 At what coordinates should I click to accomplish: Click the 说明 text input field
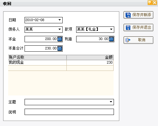69,112
